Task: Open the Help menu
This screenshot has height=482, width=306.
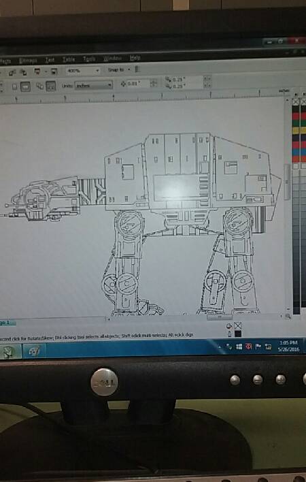Action: coord(135,58)
